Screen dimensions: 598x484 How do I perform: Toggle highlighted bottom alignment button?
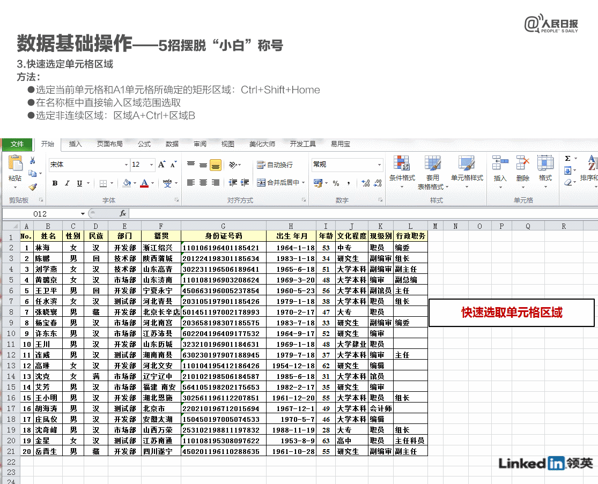pos(216,165)
